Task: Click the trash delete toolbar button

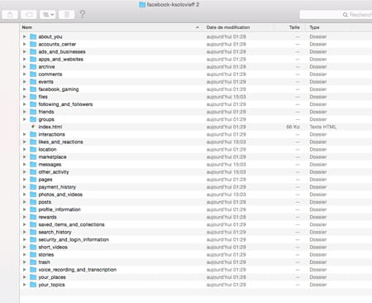Action: (x=66, y=15)
